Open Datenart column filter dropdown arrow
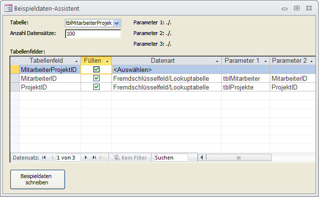The width and height of the screenshot is (319, 197). pos(217,61)
